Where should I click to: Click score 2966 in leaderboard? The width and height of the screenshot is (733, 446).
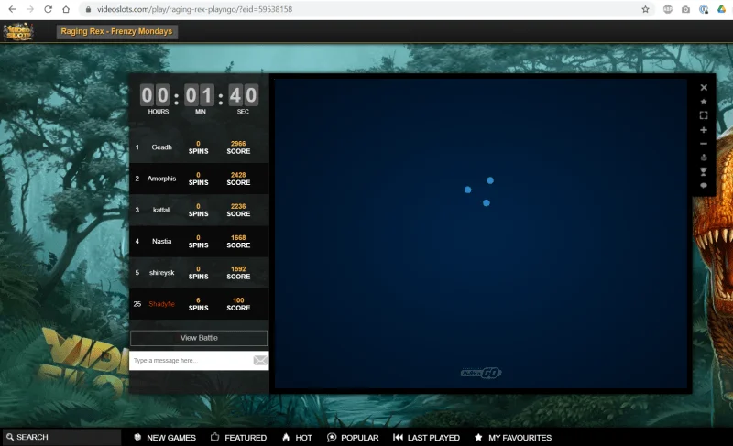pos(238,144)
